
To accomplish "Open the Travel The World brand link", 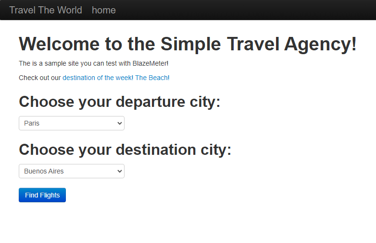I will pos(46,10).
